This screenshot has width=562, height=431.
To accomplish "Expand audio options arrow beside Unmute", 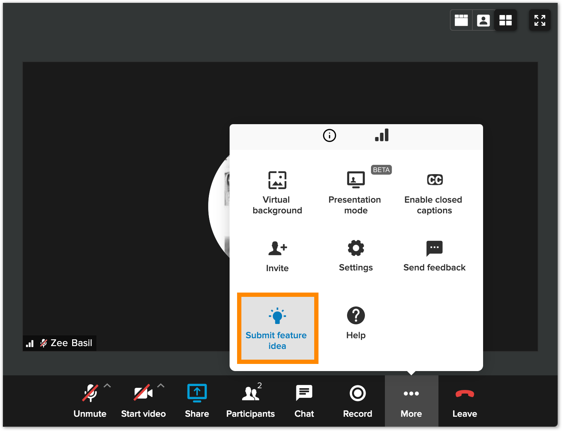I will [107, 386].
